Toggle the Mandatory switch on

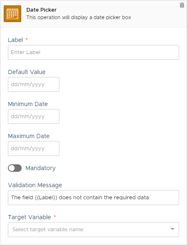pyautogui.click(x=15, y=168)
